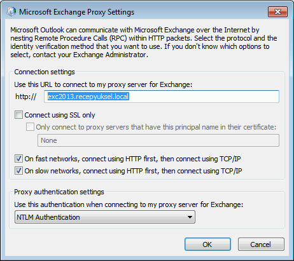Screen dimensions: 294x261
Task: Click the http:// prefix label
Action: (26, 97)
